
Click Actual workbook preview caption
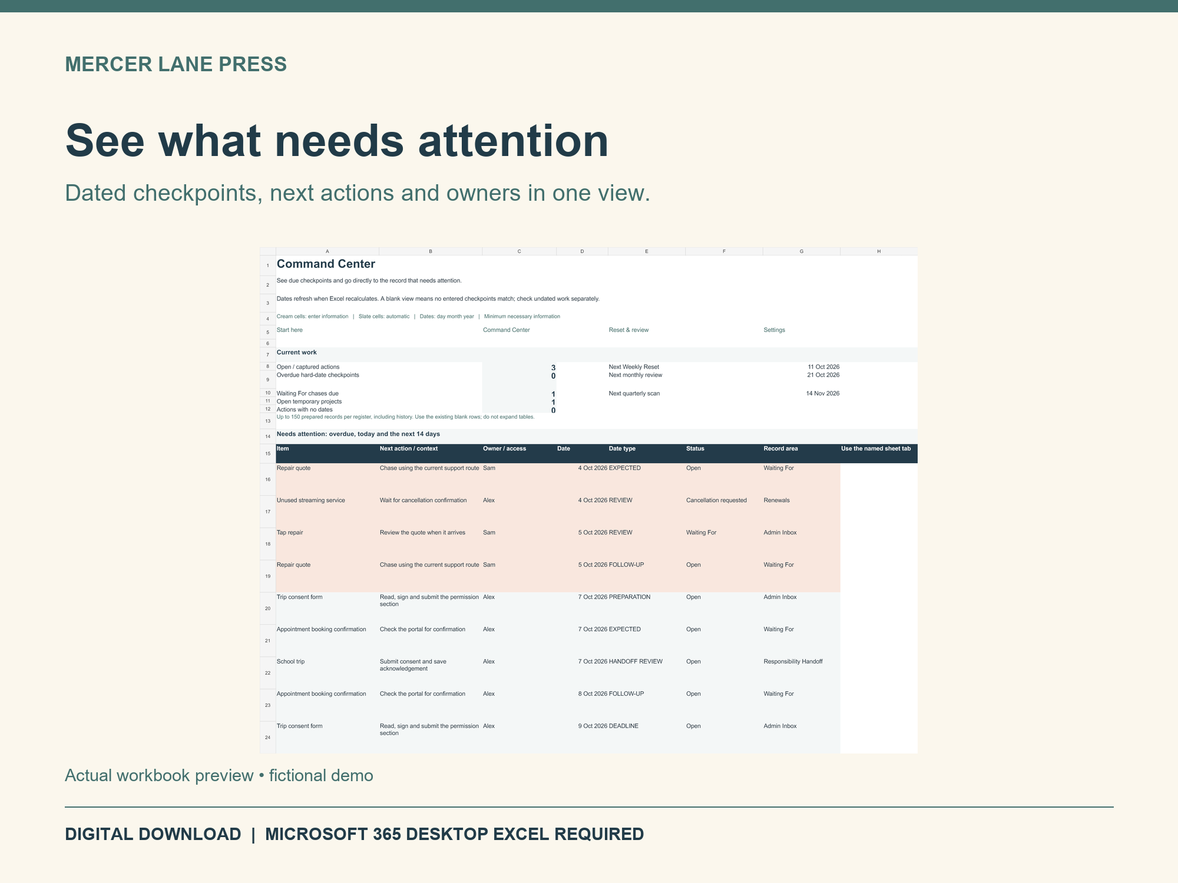219,776
